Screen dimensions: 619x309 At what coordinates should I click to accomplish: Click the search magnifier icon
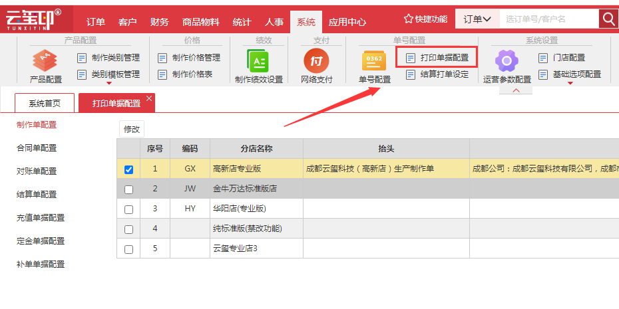point(608,19)
